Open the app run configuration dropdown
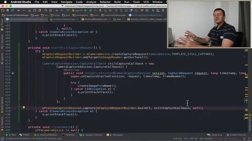This screenshot has height=141, width=252. click(77, 11)
